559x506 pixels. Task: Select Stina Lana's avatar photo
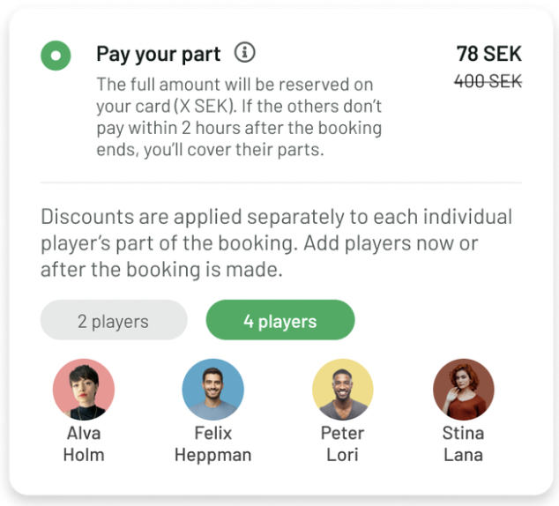[x=464, y=389]
